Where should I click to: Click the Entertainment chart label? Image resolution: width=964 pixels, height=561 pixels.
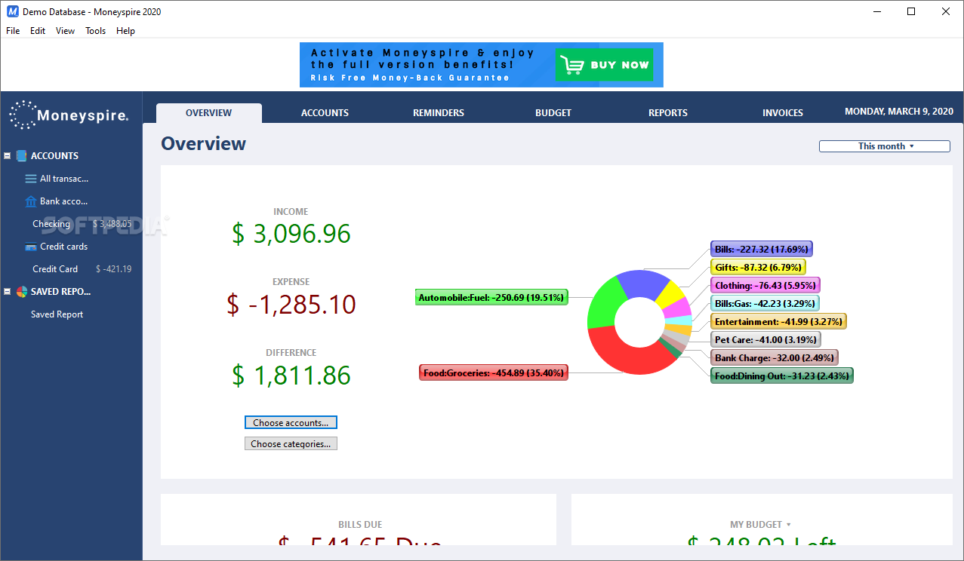tap(778, 321)
